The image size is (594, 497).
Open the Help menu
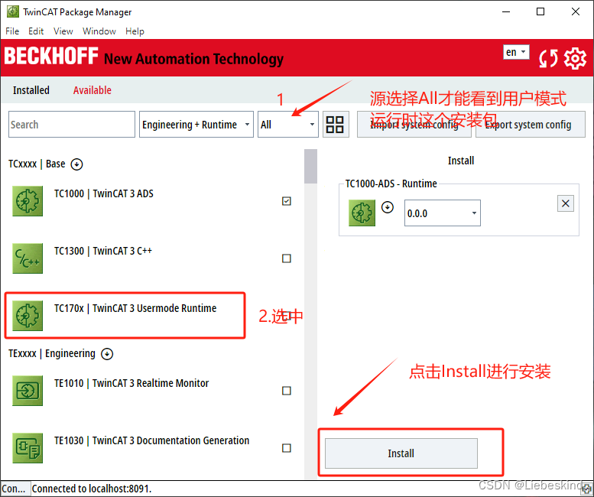click(135, 31)
